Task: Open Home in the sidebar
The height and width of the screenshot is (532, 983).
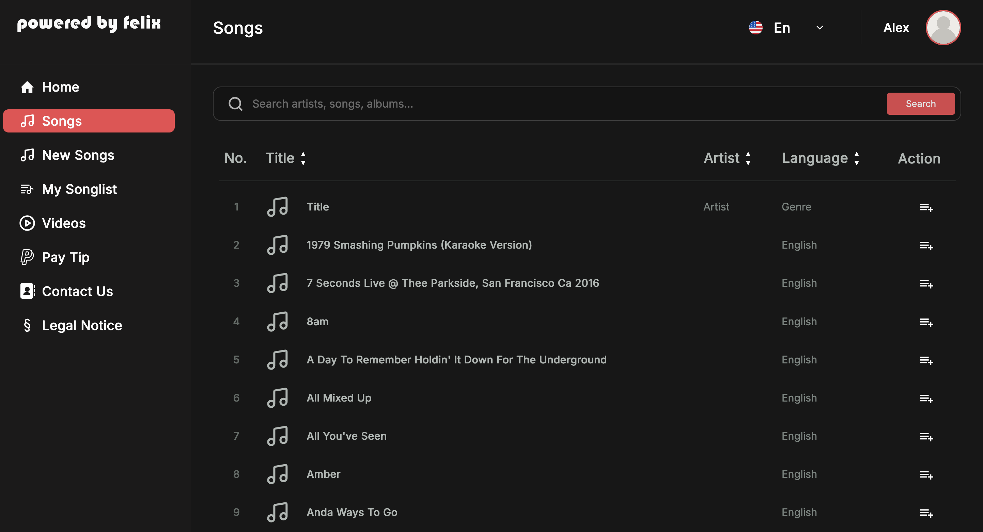Action: (x=60, y=87)
